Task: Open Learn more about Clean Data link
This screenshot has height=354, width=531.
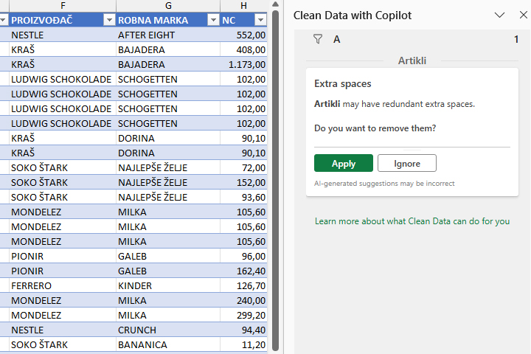Action: [x=412, y=221]
